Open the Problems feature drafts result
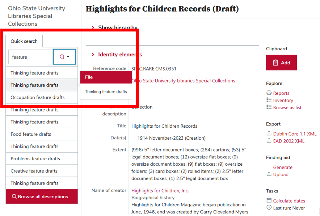This screenshot has height=216, width=320. click(x=42, y=158)
